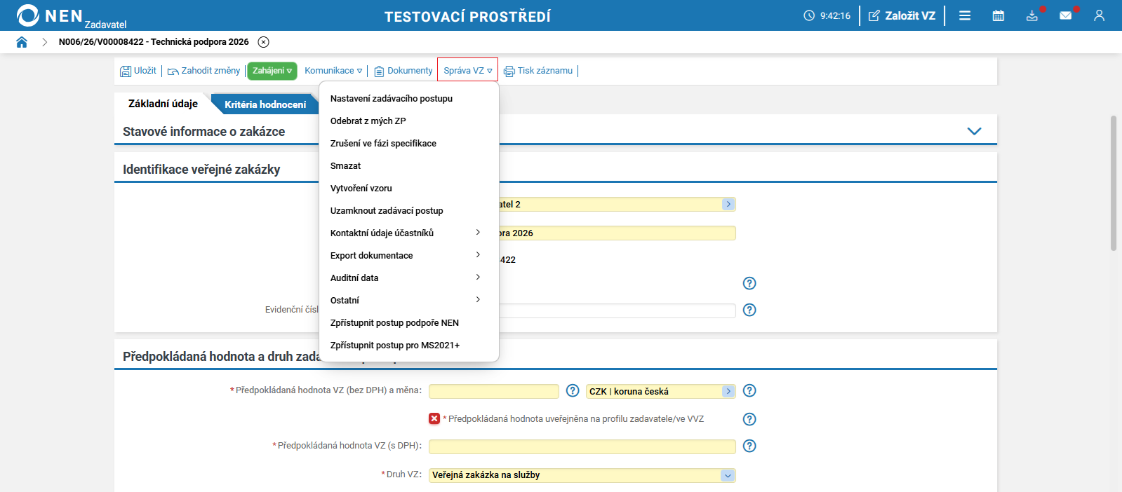Close the Technická podpora 2026 breadcrumb tab
The image size is (1122, 492).
point(263,42)
